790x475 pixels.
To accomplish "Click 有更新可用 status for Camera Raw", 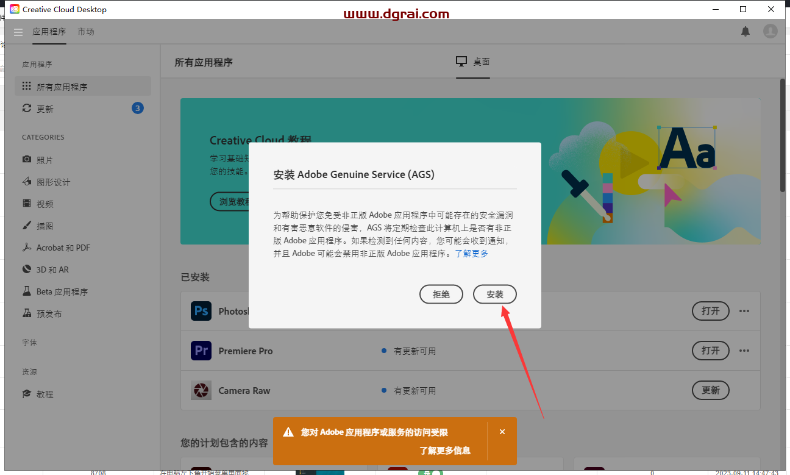I will tap(415, 391).
